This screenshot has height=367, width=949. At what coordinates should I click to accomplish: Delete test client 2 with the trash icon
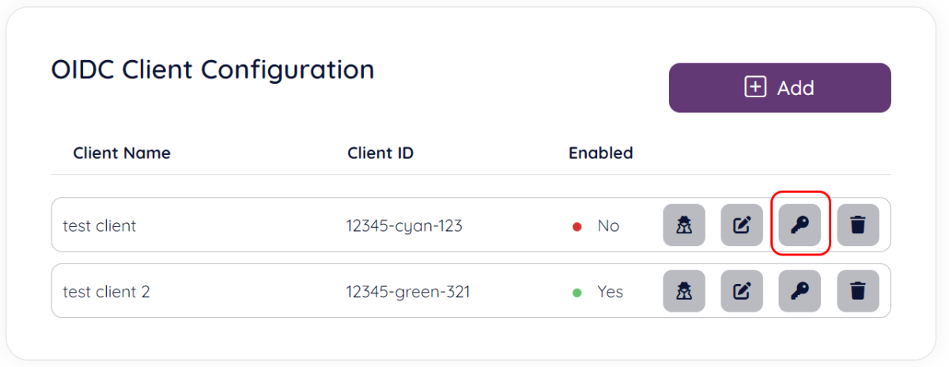[x=857, y=292]
